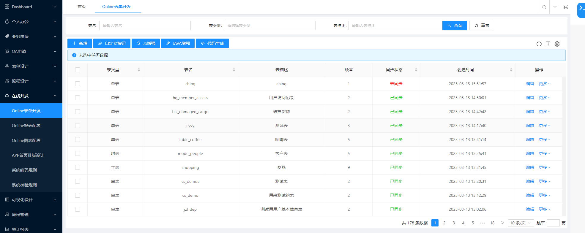Switch to the 首页 tab
The height and width of the screenshot is (233, 585).
click(x=82, y=7)
